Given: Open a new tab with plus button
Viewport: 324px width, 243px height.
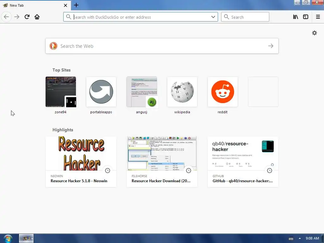Looking at the screenshot, I should click(x=76, y=5).
